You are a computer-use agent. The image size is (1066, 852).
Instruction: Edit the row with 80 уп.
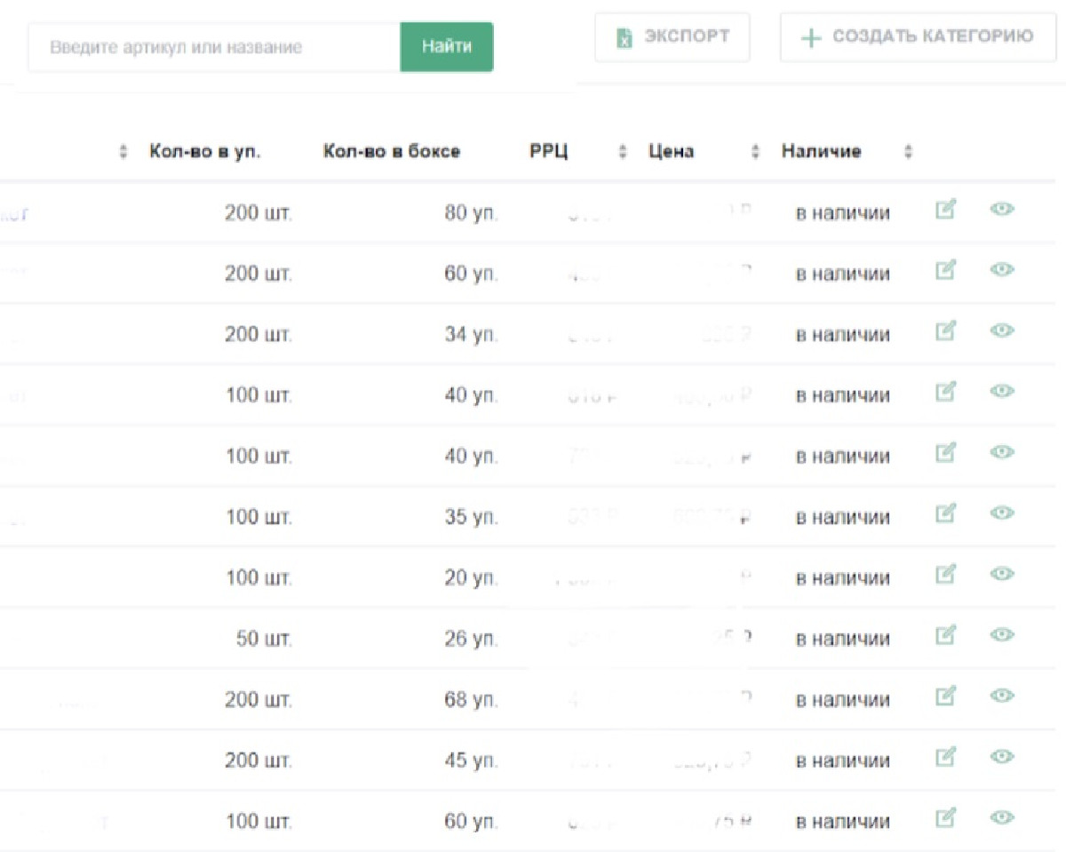946,210
